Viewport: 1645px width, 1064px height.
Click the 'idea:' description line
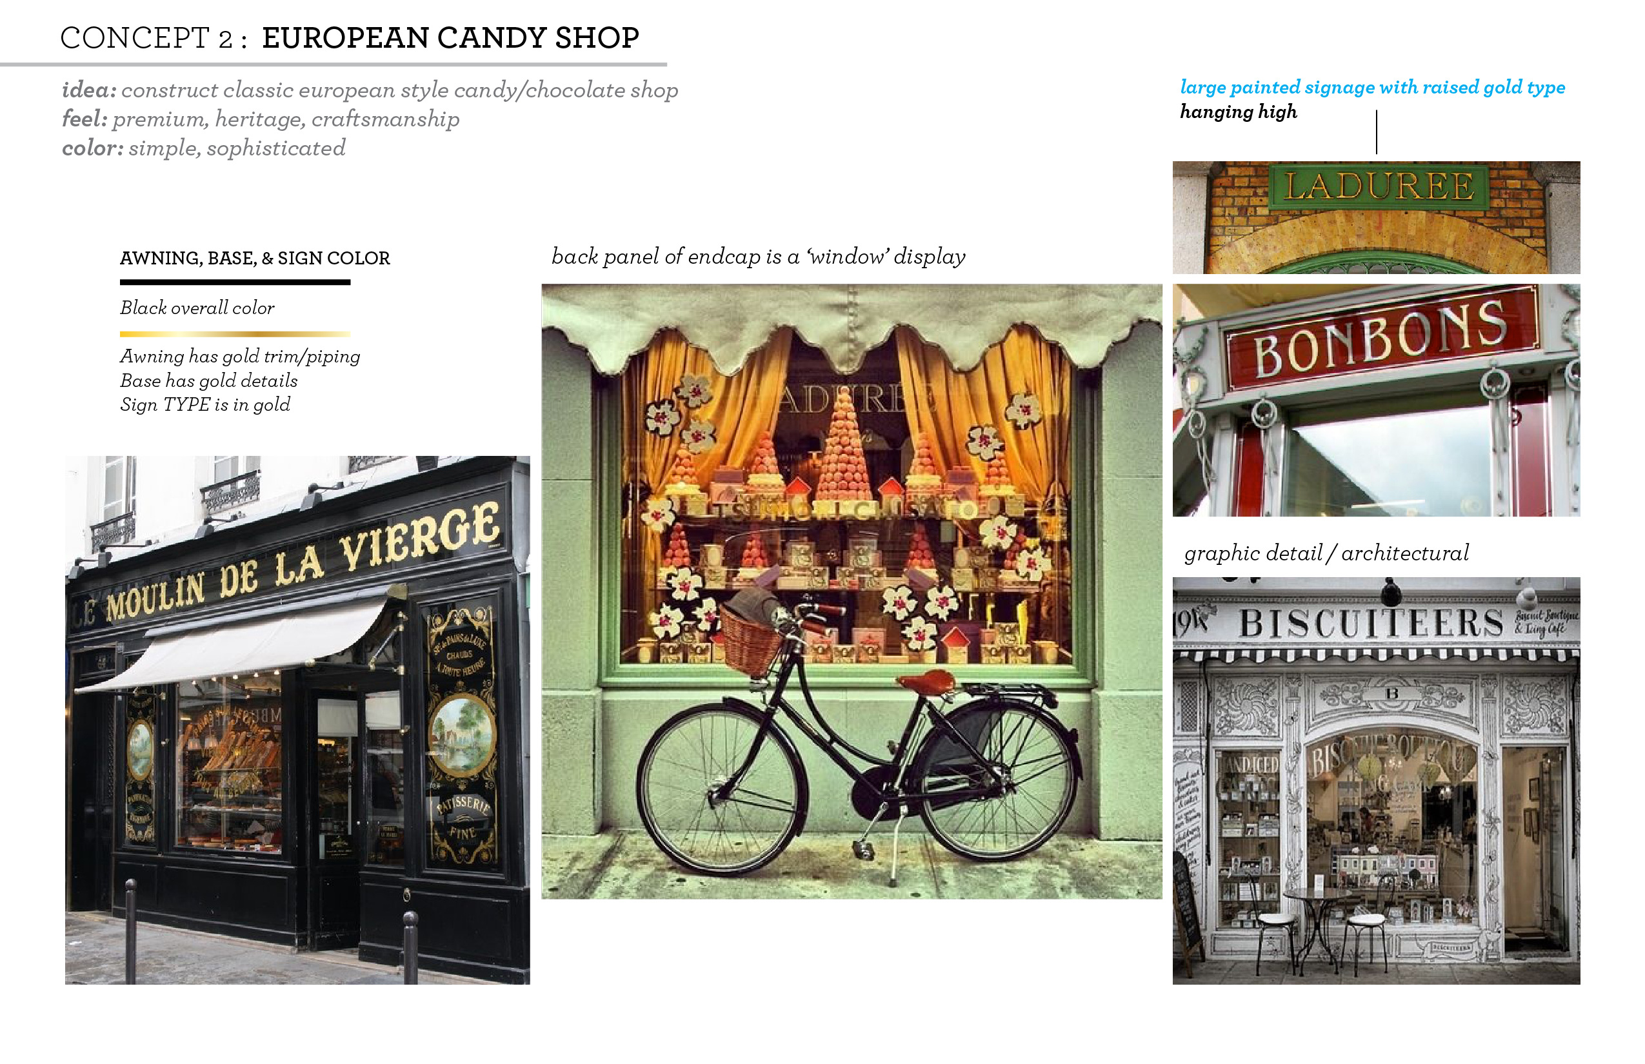click(370, 90)
